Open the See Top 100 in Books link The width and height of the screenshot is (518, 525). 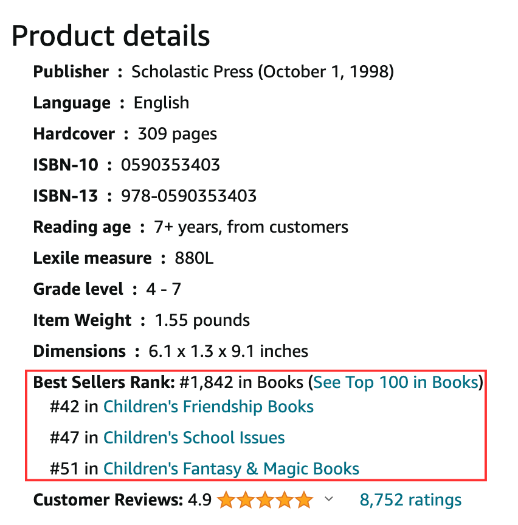(x=396, y=382)
